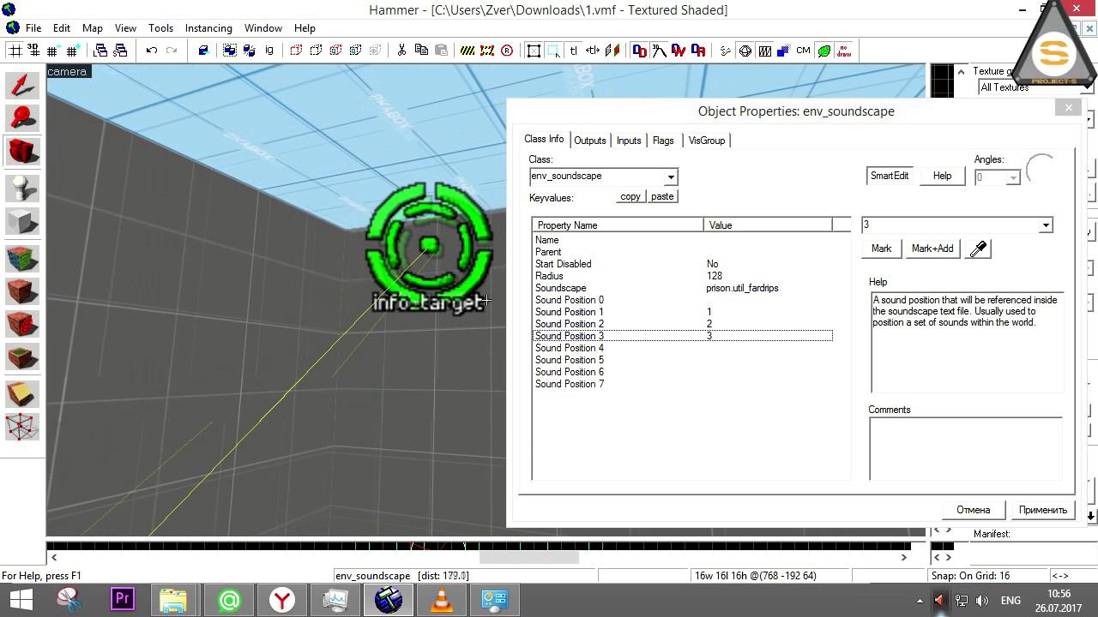Select the Block creation tool

22,222
